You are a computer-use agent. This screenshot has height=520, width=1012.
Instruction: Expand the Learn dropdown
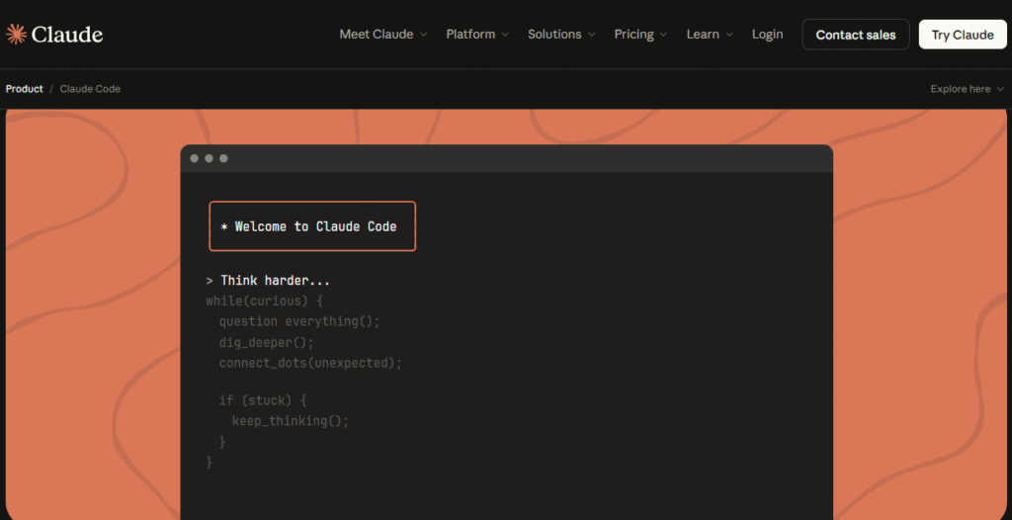pos(703,35)
